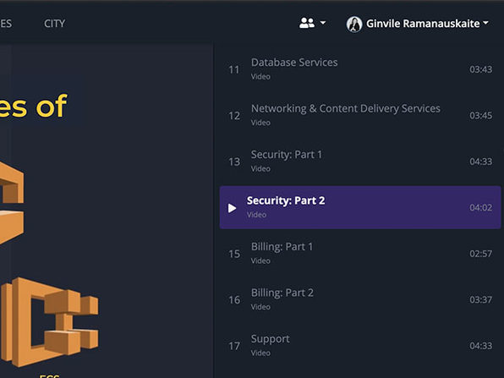This screenshot has width=504, height=378.
Task: Click Ginvile Ramanauskaite profile avatar
Action: 354,25
